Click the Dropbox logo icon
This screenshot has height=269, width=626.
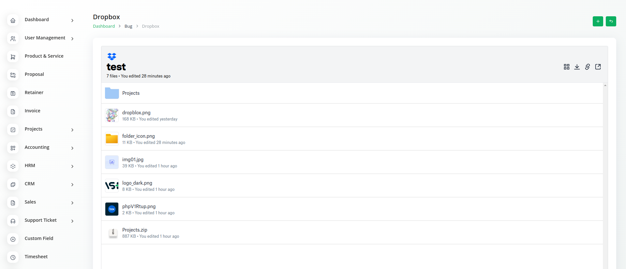tap(112, 57)
